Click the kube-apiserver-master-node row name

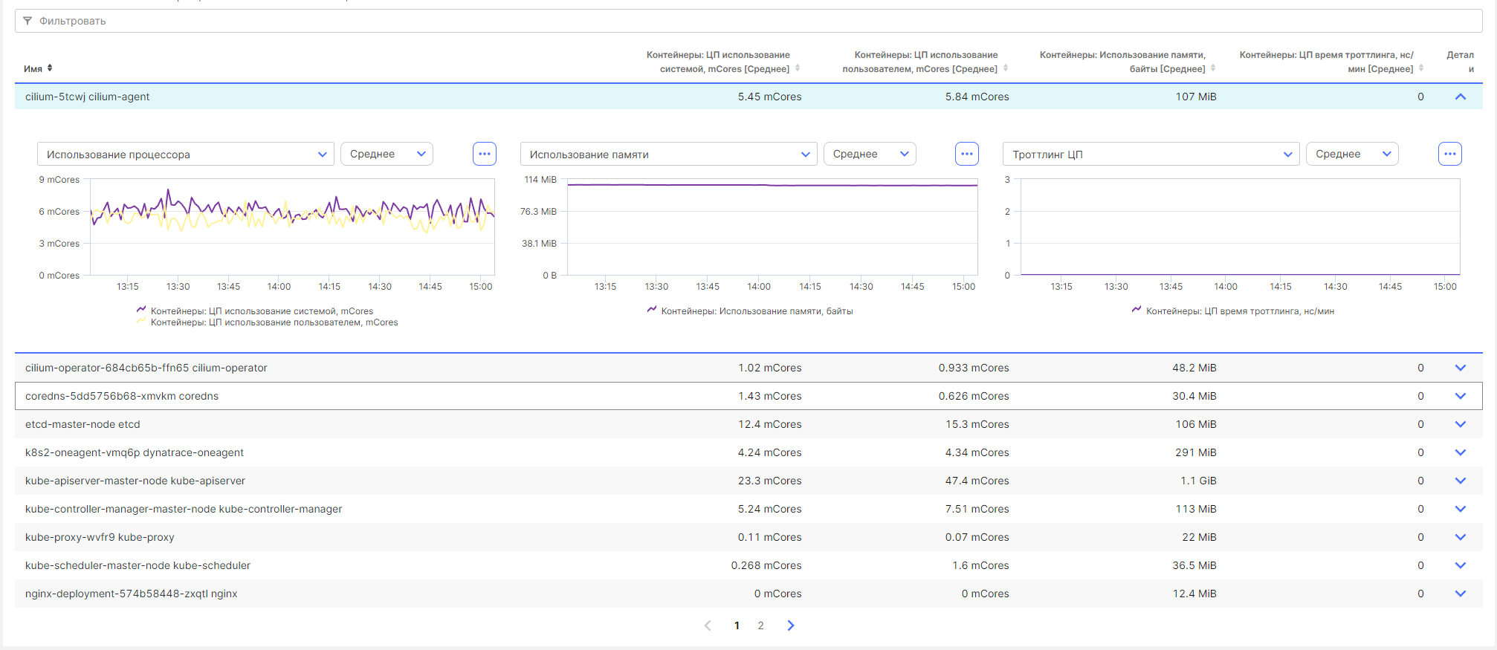click(135, 481)
